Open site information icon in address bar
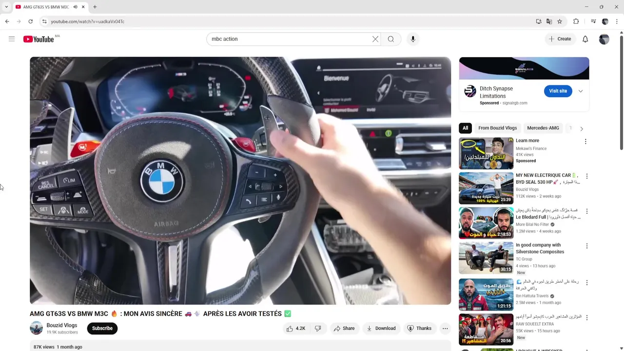Screen dimensions: 624x351 click(44, 21)
